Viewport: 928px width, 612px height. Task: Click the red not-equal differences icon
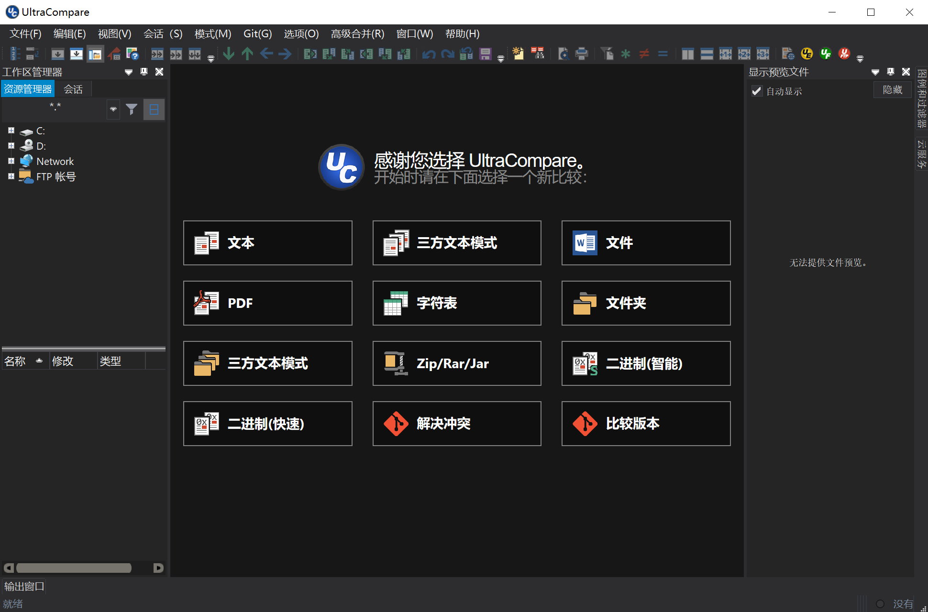pyautogui.click(x=644, y=54)
